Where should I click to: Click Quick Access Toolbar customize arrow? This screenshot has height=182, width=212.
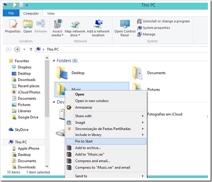27,5
